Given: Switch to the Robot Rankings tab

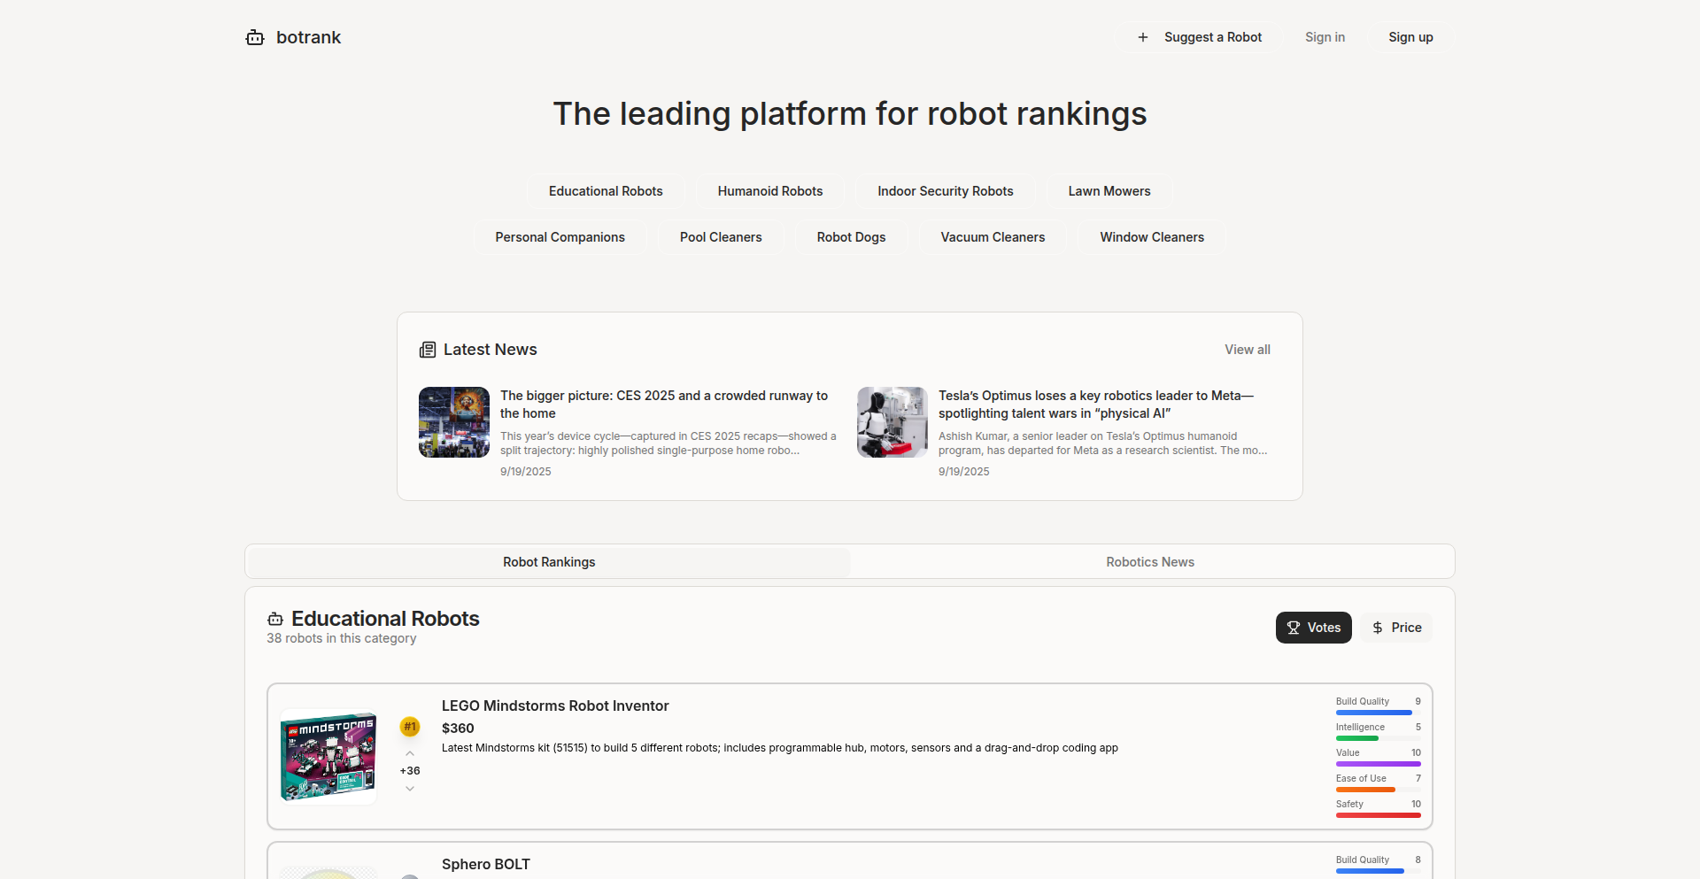Looking at the screenshot, I should point(549,562).
